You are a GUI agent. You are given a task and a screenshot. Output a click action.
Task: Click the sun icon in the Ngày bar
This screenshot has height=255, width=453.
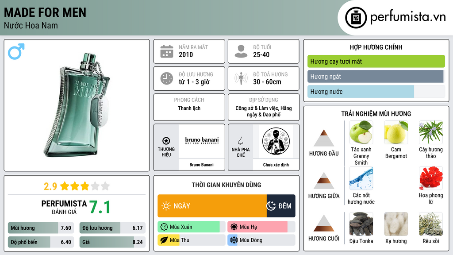point(166,206)
